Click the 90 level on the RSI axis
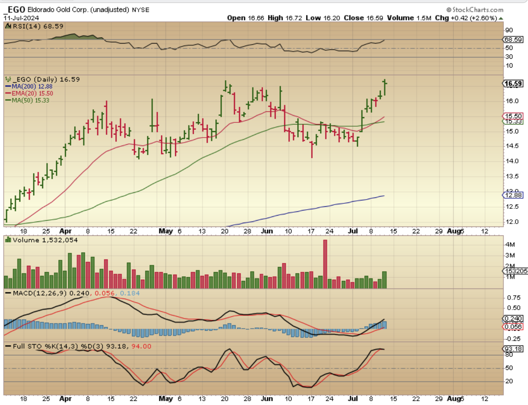This screenshot has width=528, height=405. [509, 30]
